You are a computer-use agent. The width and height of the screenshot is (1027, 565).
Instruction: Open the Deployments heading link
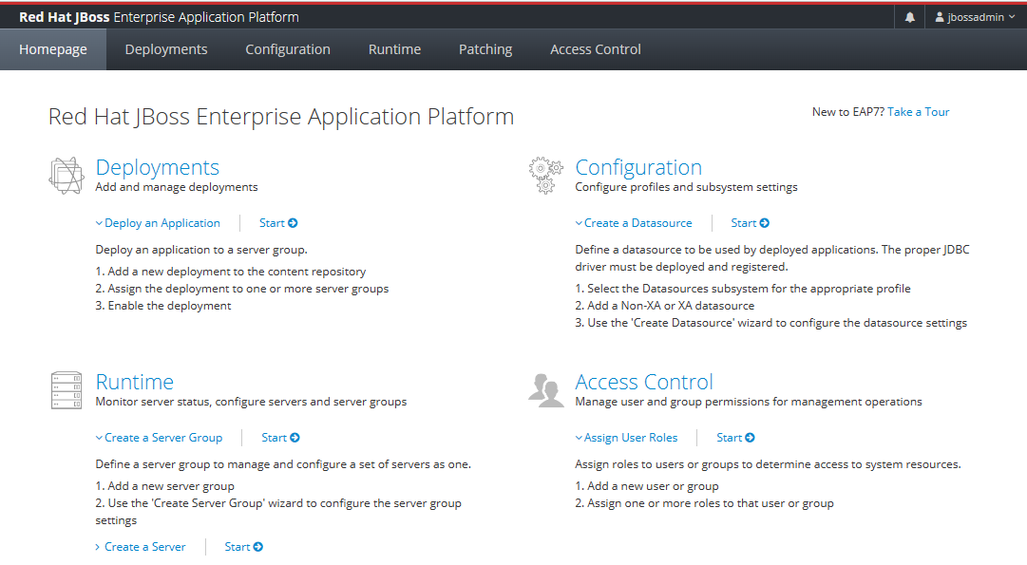(157, 168)
